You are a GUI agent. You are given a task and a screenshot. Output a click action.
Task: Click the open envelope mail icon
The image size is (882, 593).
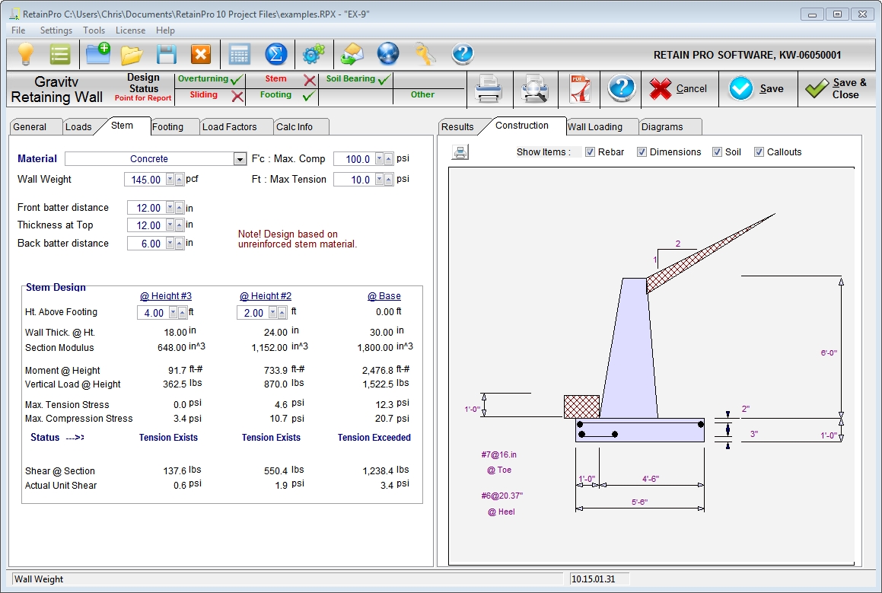tap(352, 54)
